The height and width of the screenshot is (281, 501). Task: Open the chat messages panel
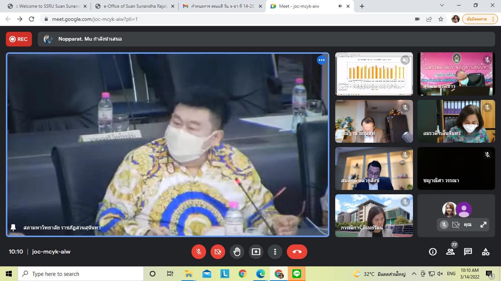click(x=468, y=252)
